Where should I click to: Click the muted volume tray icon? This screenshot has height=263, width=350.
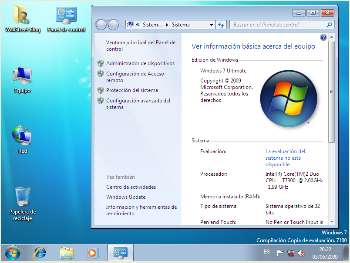point(301,253)
